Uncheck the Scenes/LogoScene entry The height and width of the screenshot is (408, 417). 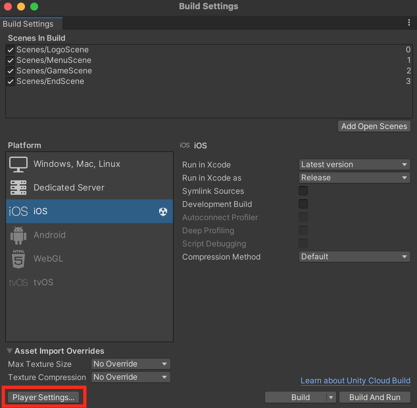point(10,50)
